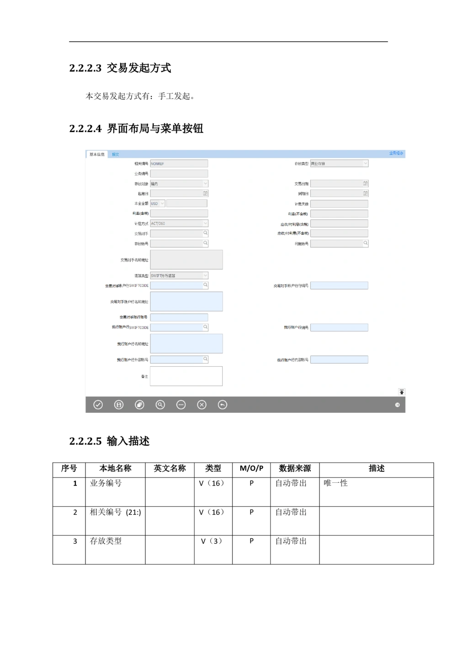The height and width of the screenshot is (647, 457).
Task: Click the back arrow return icon
Action: [x=223, y=405]
